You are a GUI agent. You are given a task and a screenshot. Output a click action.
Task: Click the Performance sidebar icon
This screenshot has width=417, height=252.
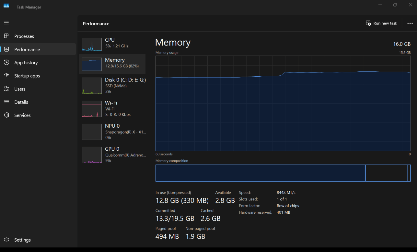(x=6, y=49)
